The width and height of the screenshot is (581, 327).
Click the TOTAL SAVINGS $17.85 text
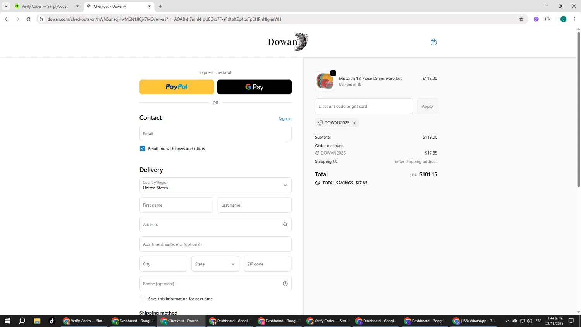click(x=345, y=183)
